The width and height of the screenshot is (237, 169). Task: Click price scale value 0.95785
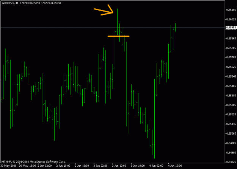(x=231, y=48)
